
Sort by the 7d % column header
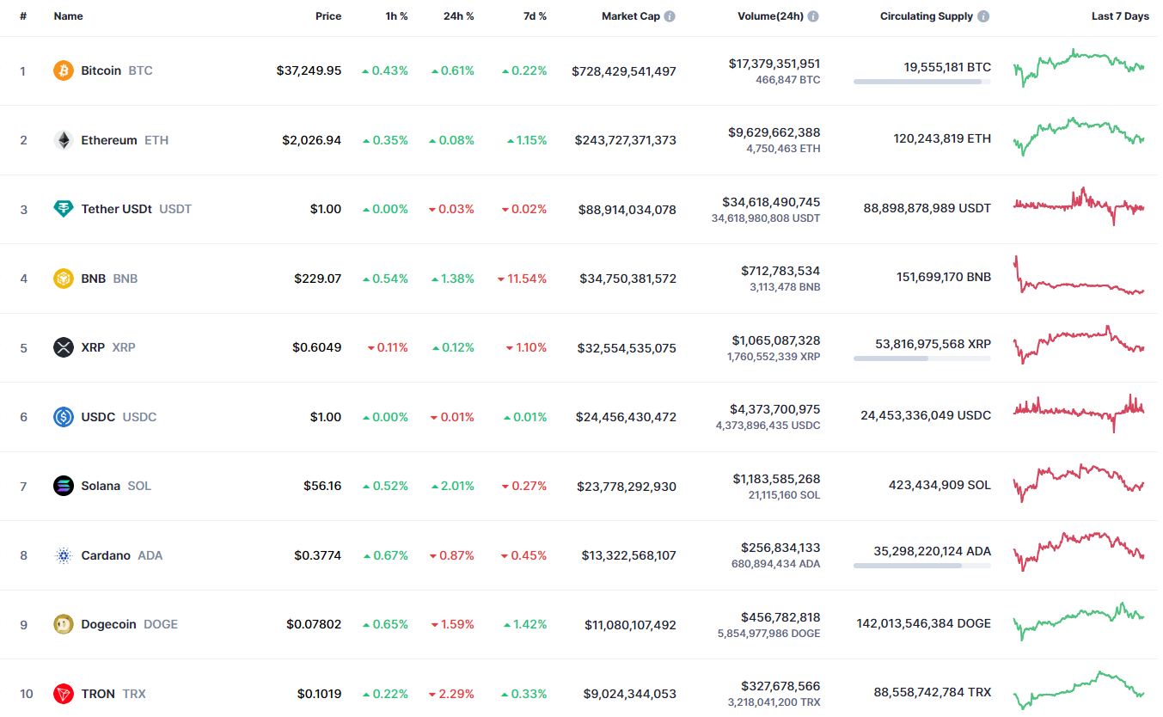[x=535, y=16]
